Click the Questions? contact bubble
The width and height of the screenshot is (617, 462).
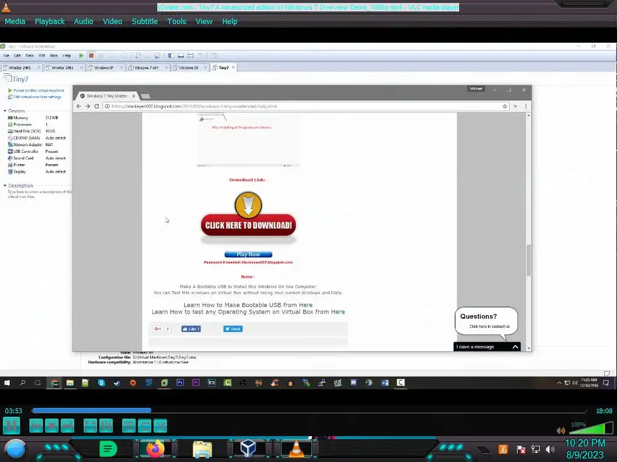(486, 321)
